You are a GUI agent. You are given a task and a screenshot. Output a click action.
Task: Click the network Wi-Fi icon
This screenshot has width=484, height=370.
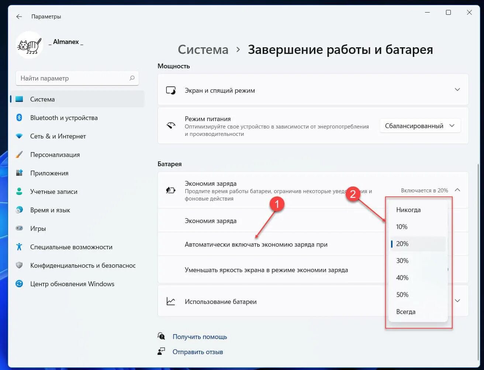click(x=19, y=136)
